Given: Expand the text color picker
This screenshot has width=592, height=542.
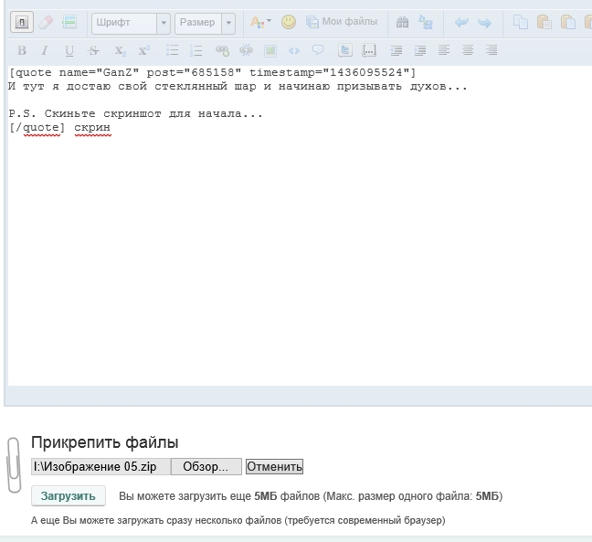Looking at the screenshot, I should pos(260,22).
